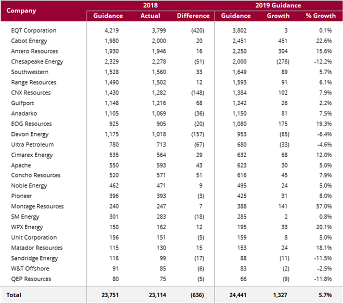Select Cimarex percent growth 12.0%
Viewport: 343px width, 304px height.
coord(324,155)
